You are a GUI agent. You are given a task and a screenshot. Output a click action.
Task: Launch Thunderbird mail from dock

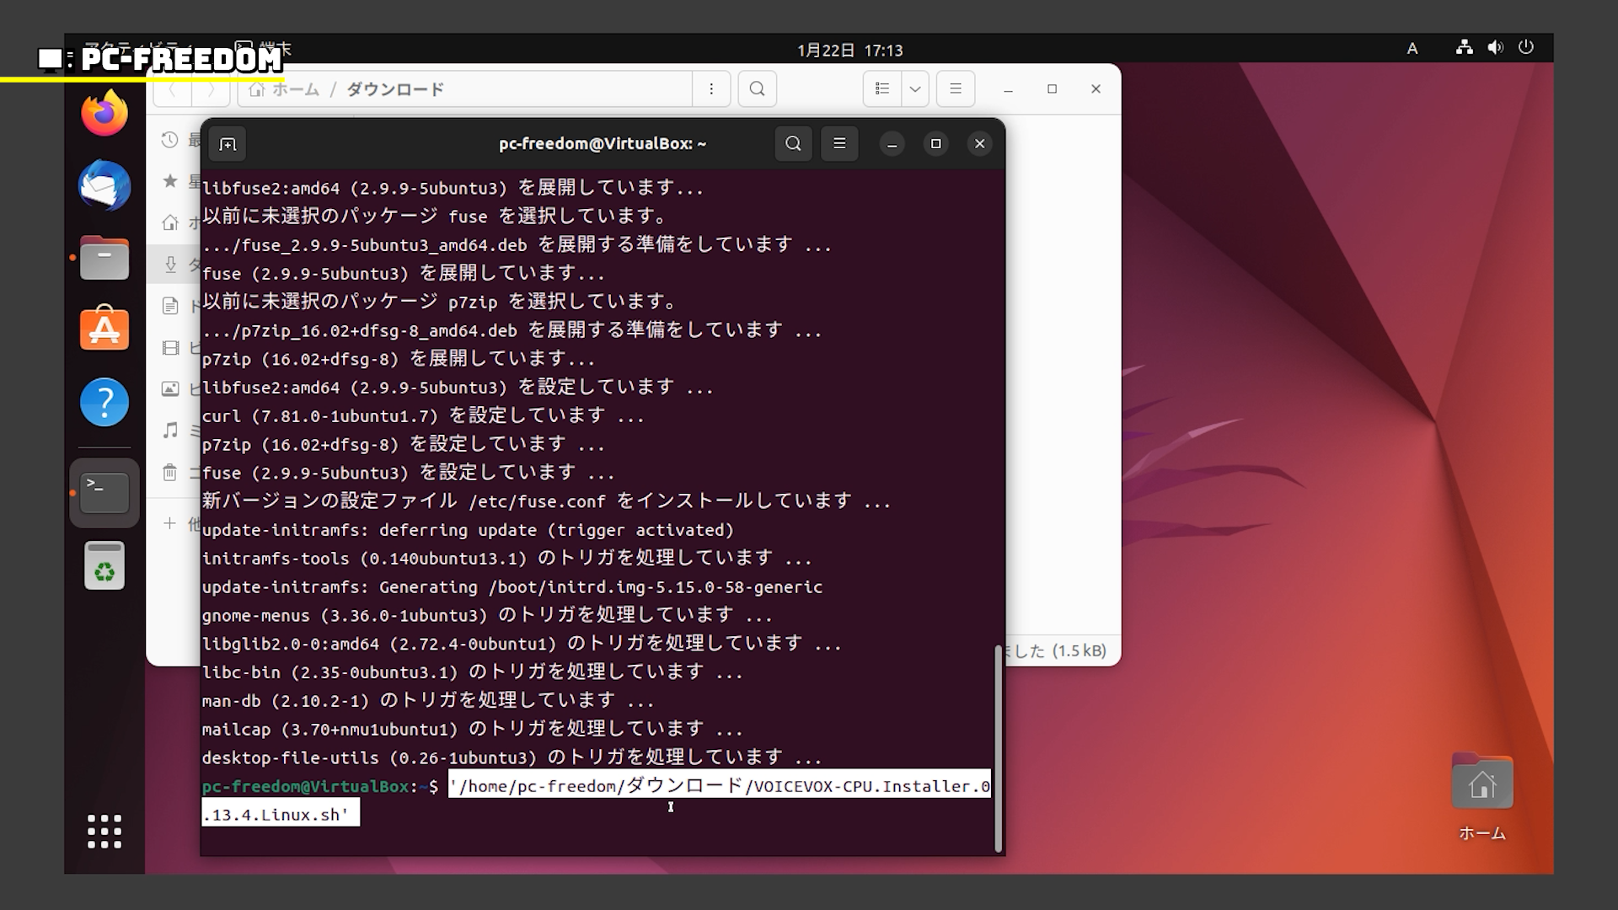[x=104, y=185]
